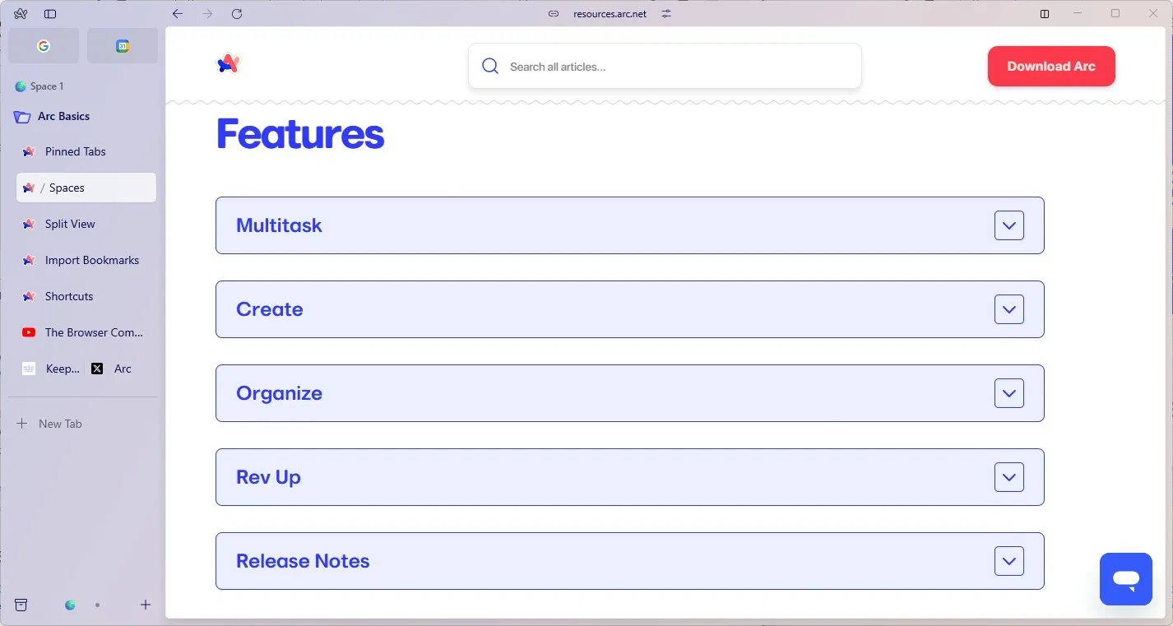
Task: Open the site controls icon beside URL
Action: [666, 14]
